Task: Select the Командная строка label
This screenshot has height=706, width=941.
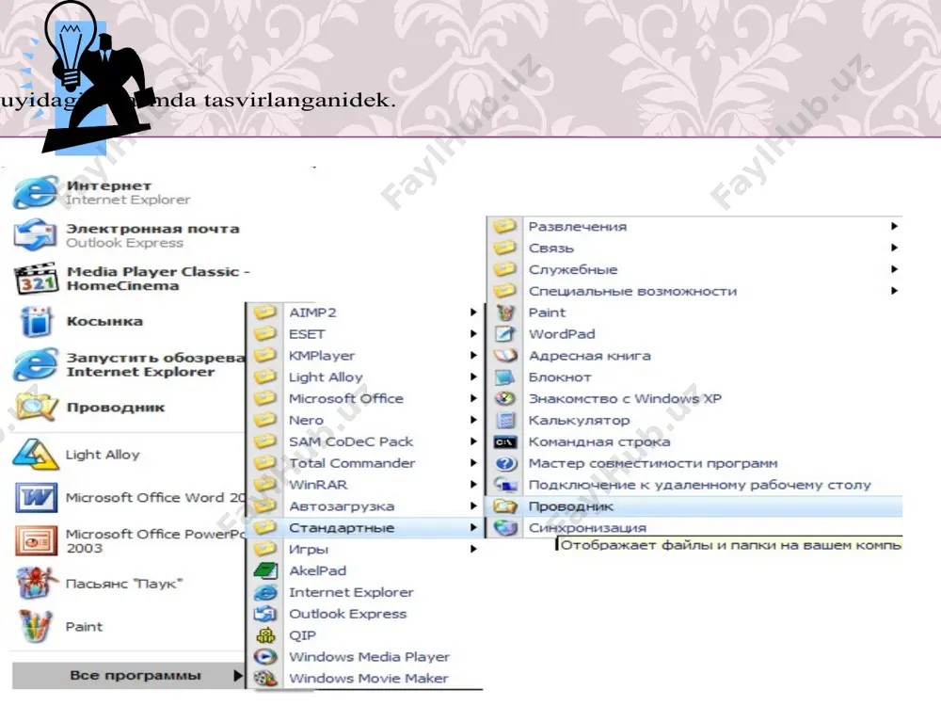Action: (x=598, y=441)
